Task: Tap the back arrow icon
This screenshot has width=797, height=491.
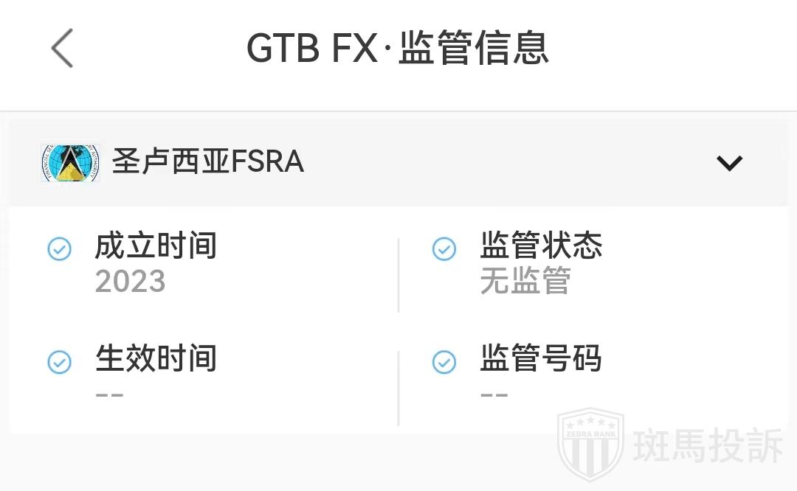Action: click(x=63, y=49)
